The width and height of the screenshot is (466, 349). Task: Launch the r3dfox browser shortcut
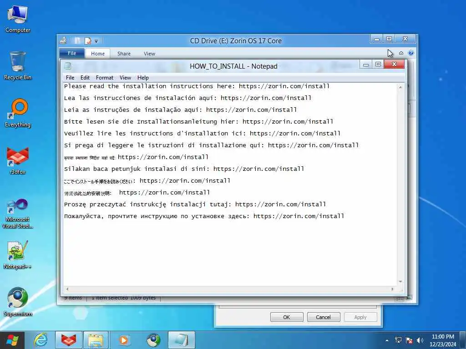(18, 160)
